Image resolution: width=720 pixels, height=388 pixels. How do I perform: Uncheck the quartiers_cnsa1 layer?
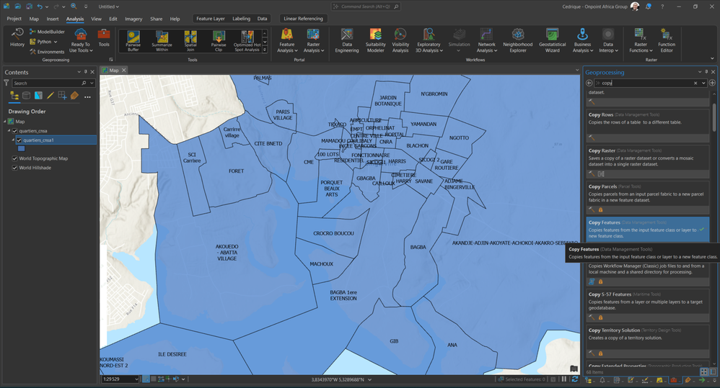(19, 140)
